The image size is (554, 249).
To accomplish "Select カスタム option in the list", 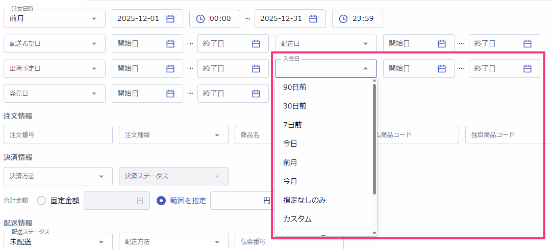I will coord(297,219).
